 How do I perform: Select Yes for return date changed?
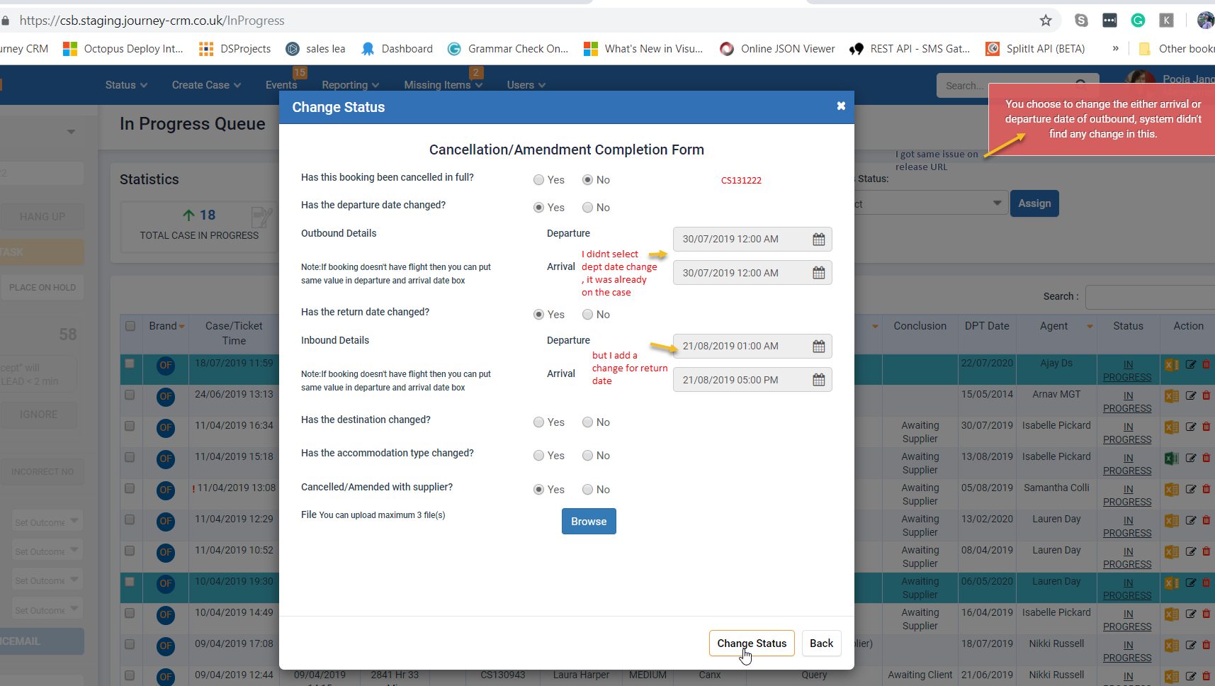tap(539, 315)
